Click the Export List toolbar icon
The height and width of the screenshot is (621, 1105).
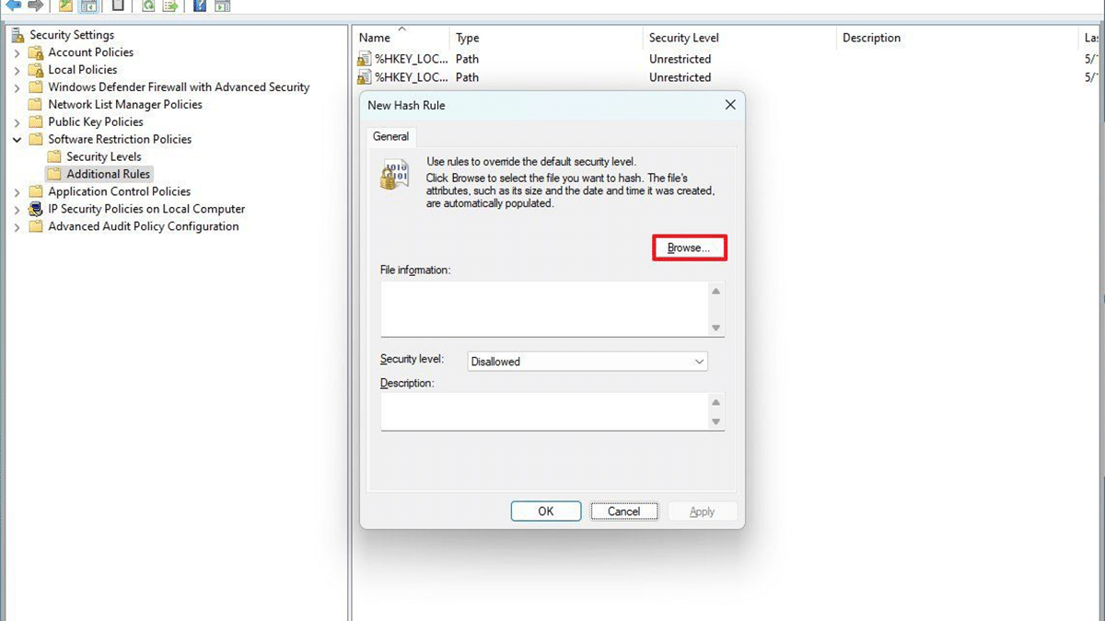pyautogui.click(x=170, y=6)
